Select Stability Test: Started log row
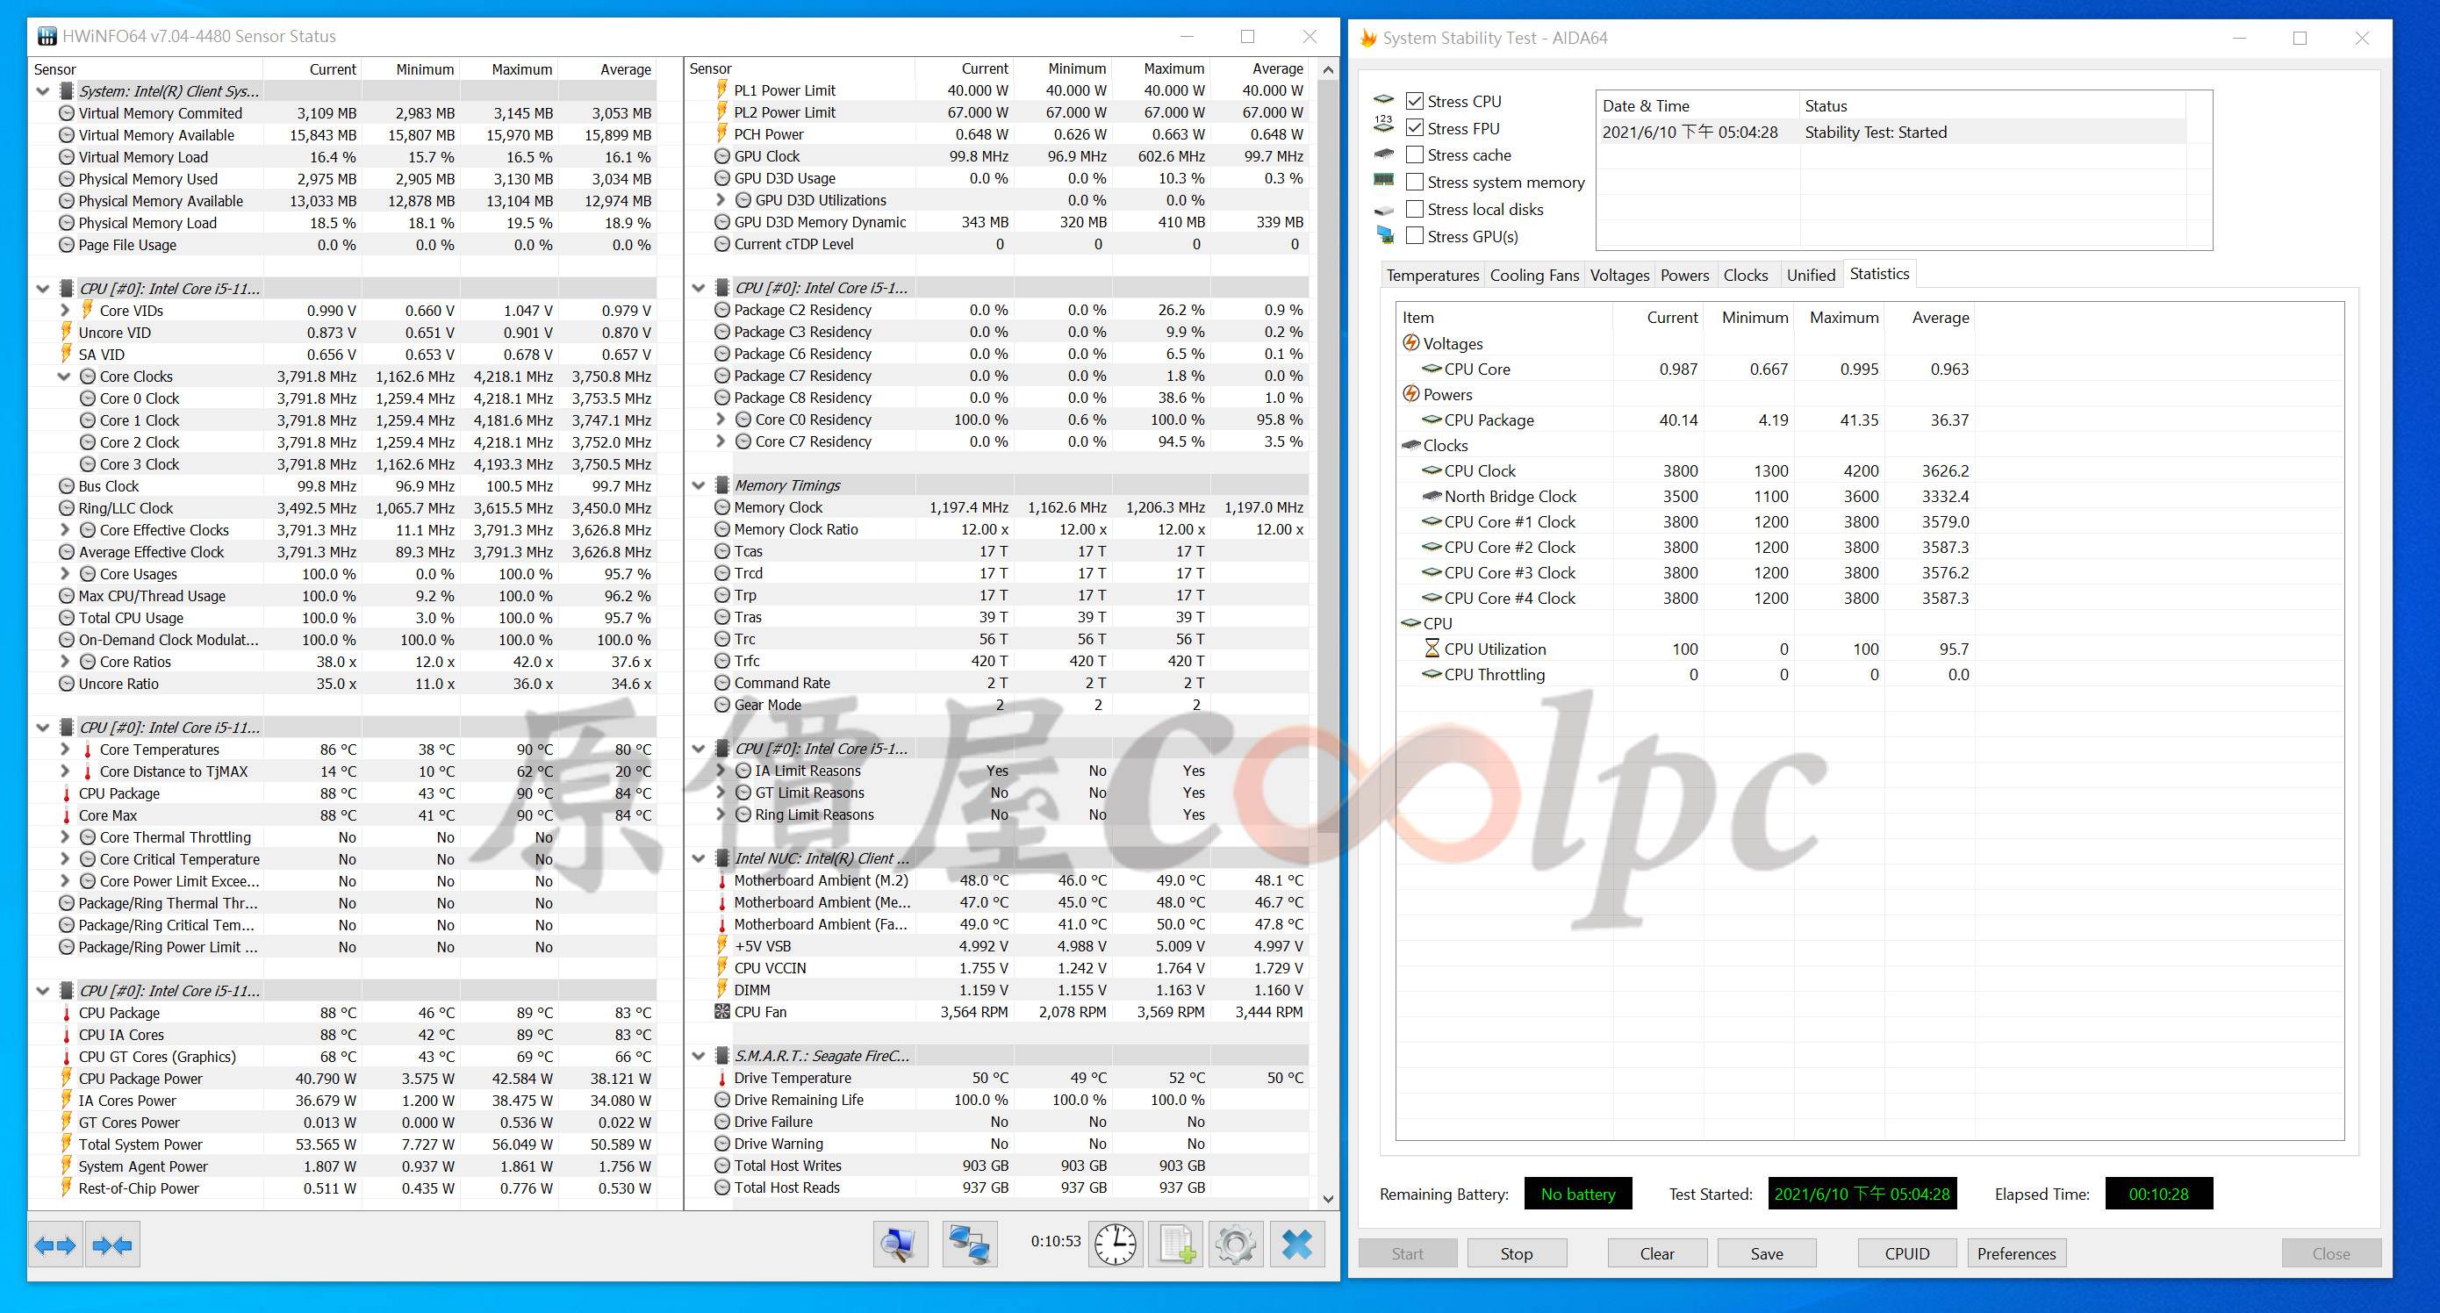The image size is (2440, 1313). (1892, 133)
